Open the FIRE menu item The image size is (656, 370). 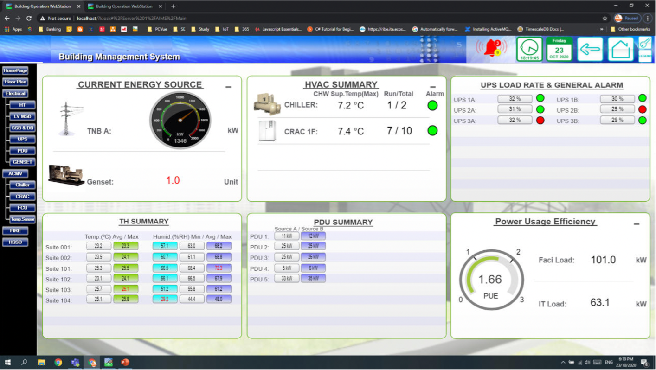coord(15,230)
